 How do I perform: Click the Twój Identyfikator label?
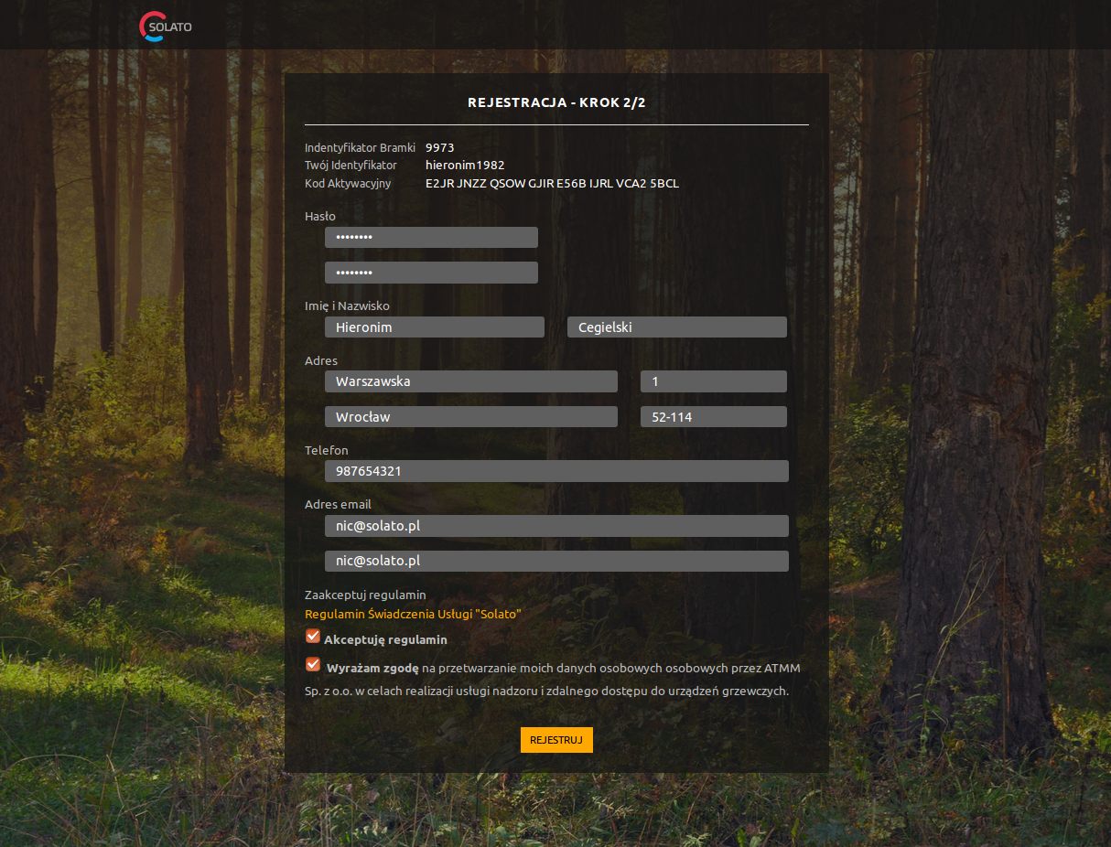pos(351,166)
